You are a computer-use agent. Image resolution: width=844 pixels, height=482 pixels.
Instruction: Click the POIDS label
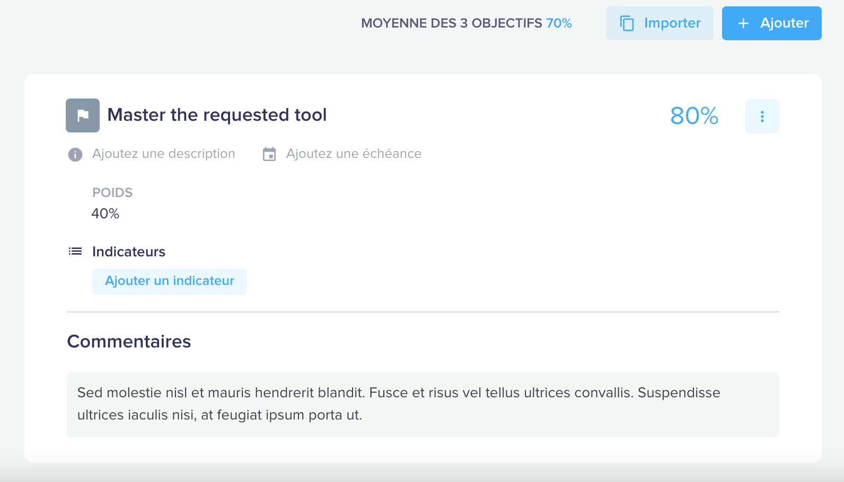[112, 192]
